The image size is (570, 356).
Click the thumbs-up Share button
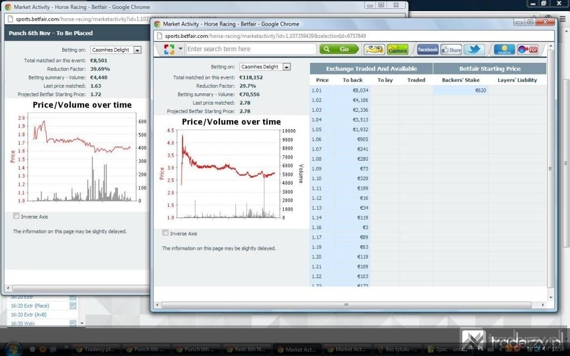(451, 50)
